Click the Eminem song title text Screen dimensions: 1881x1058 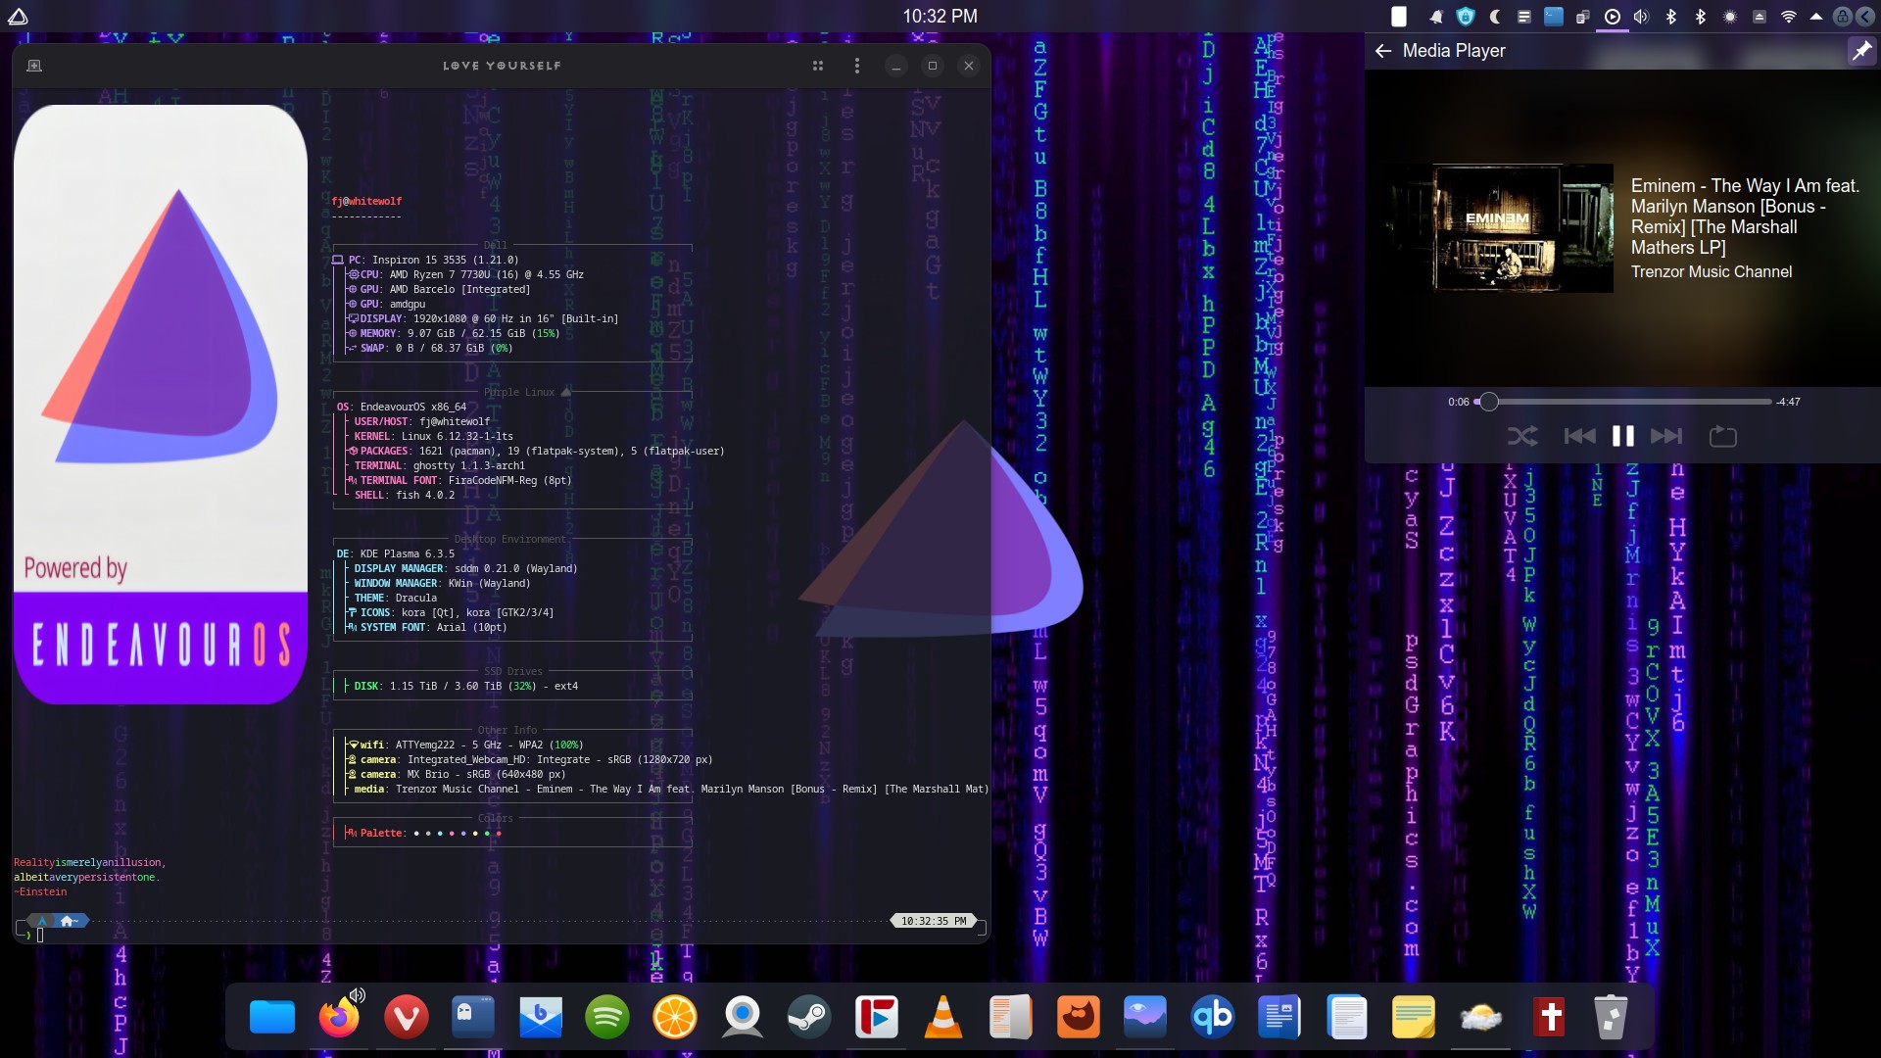[1745, 216]
